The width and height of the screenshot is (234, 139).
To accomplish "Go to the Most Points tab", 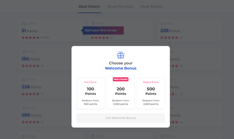I will point(151,7).
